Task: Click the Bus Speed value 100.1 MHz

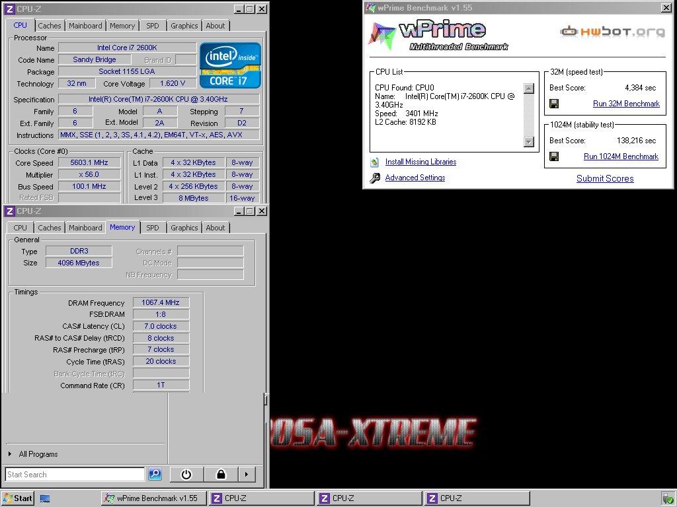Action: [89, 186]
